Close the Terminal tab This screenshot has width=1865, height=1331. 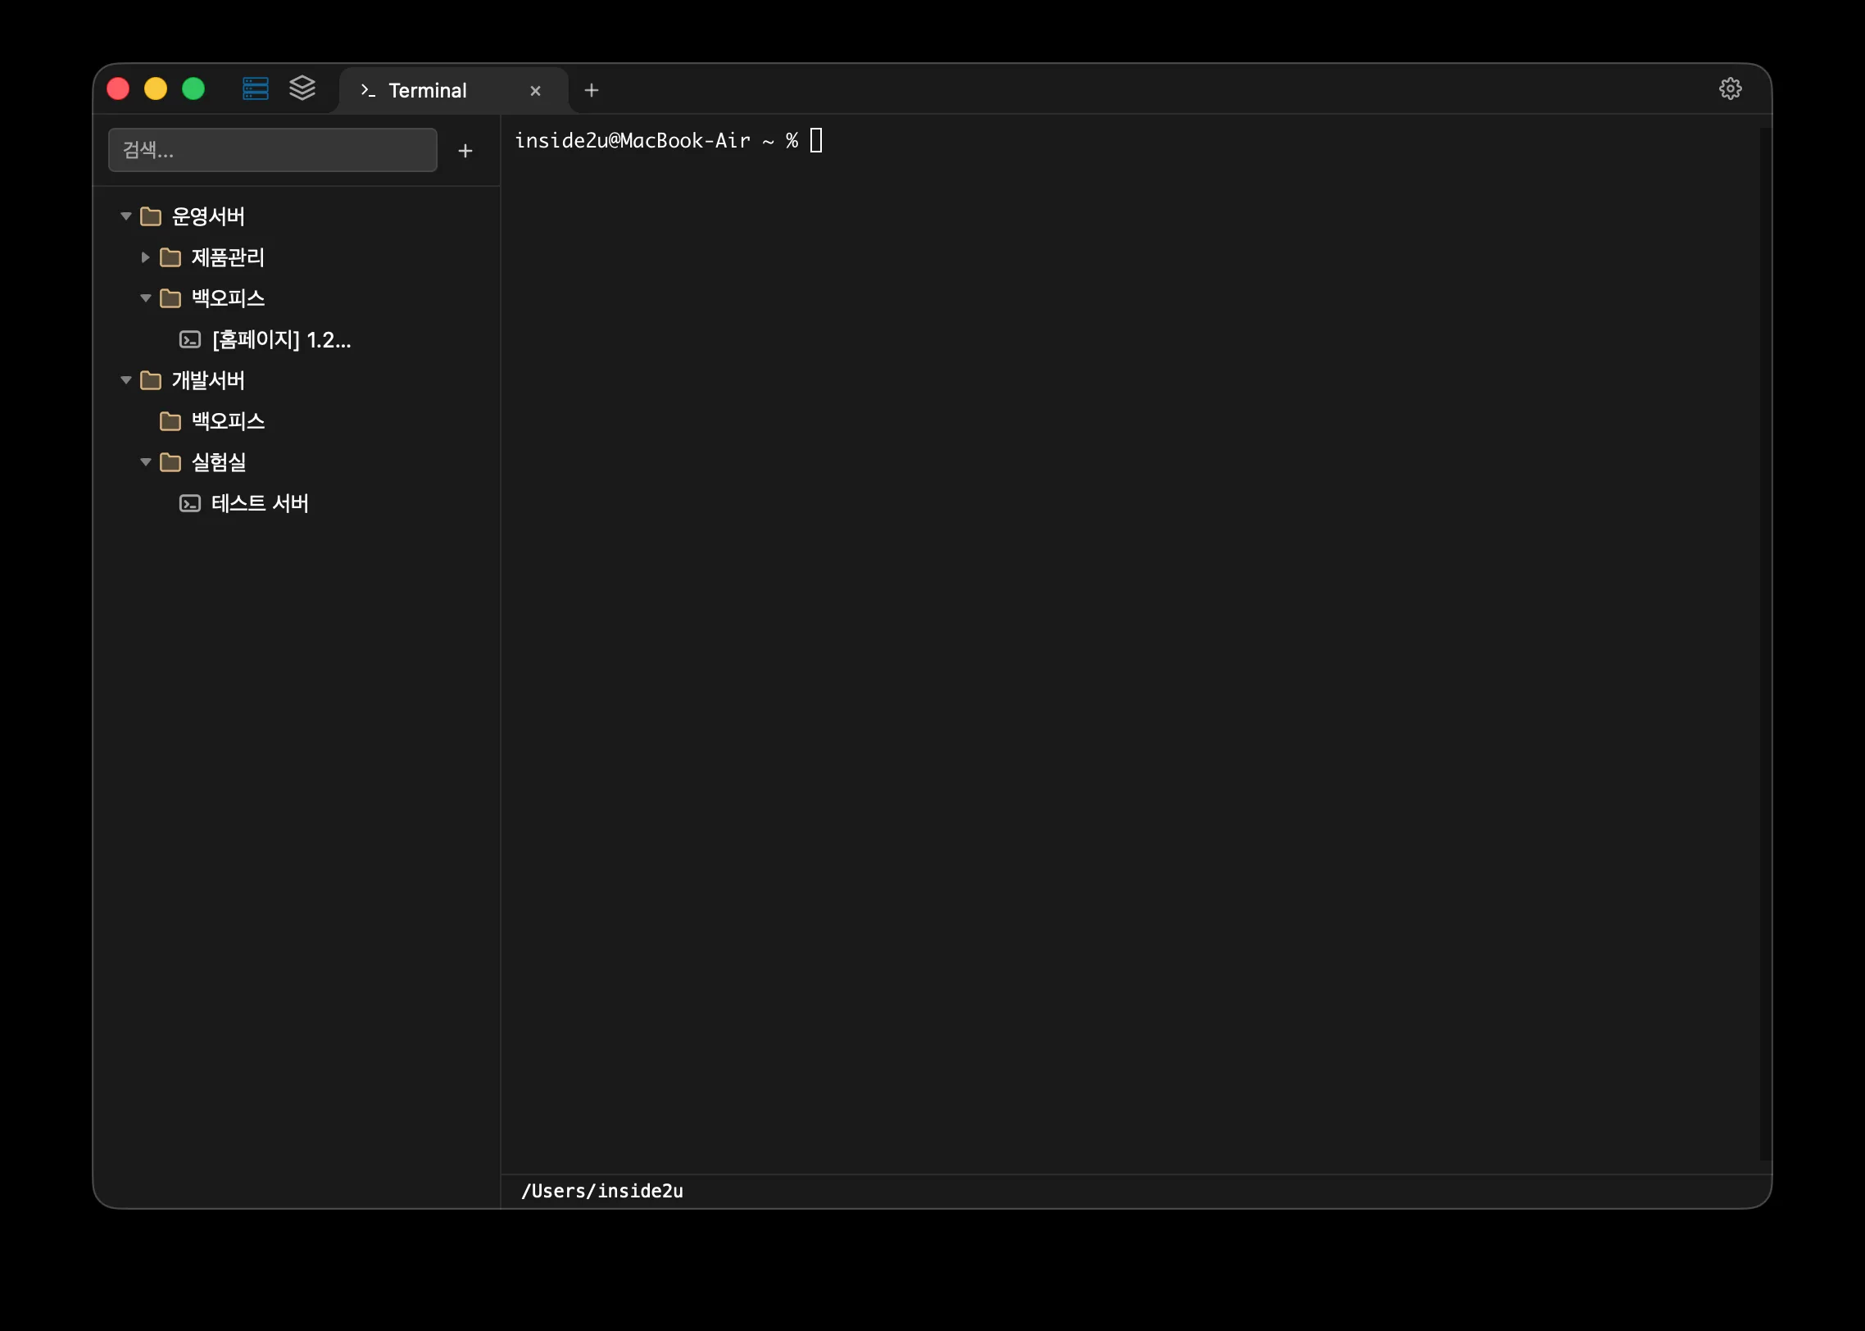(x=535, y=91)
